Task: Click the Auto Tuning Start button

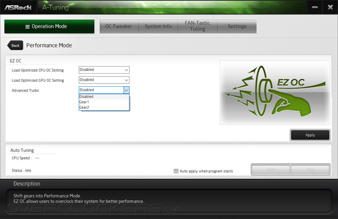Action: (270, 169)
